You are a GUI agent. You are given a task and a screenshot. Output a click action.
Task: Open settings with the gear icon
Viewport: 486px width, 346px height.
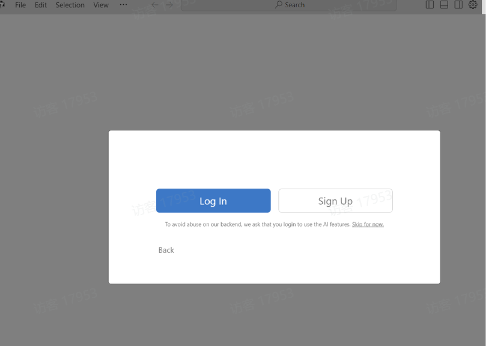click(473, 5)
